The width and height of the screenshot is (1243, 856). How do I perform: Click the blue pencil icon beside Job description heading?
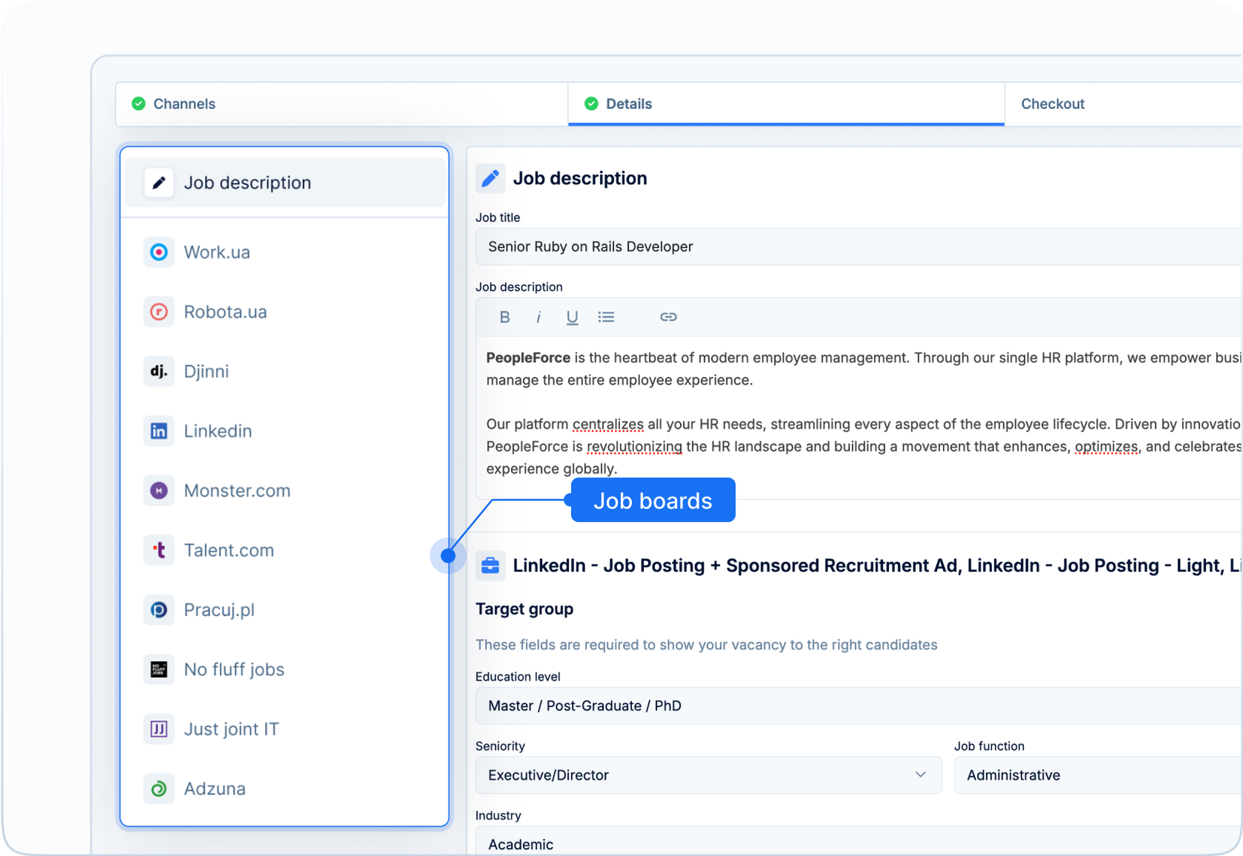coord(490,178)
